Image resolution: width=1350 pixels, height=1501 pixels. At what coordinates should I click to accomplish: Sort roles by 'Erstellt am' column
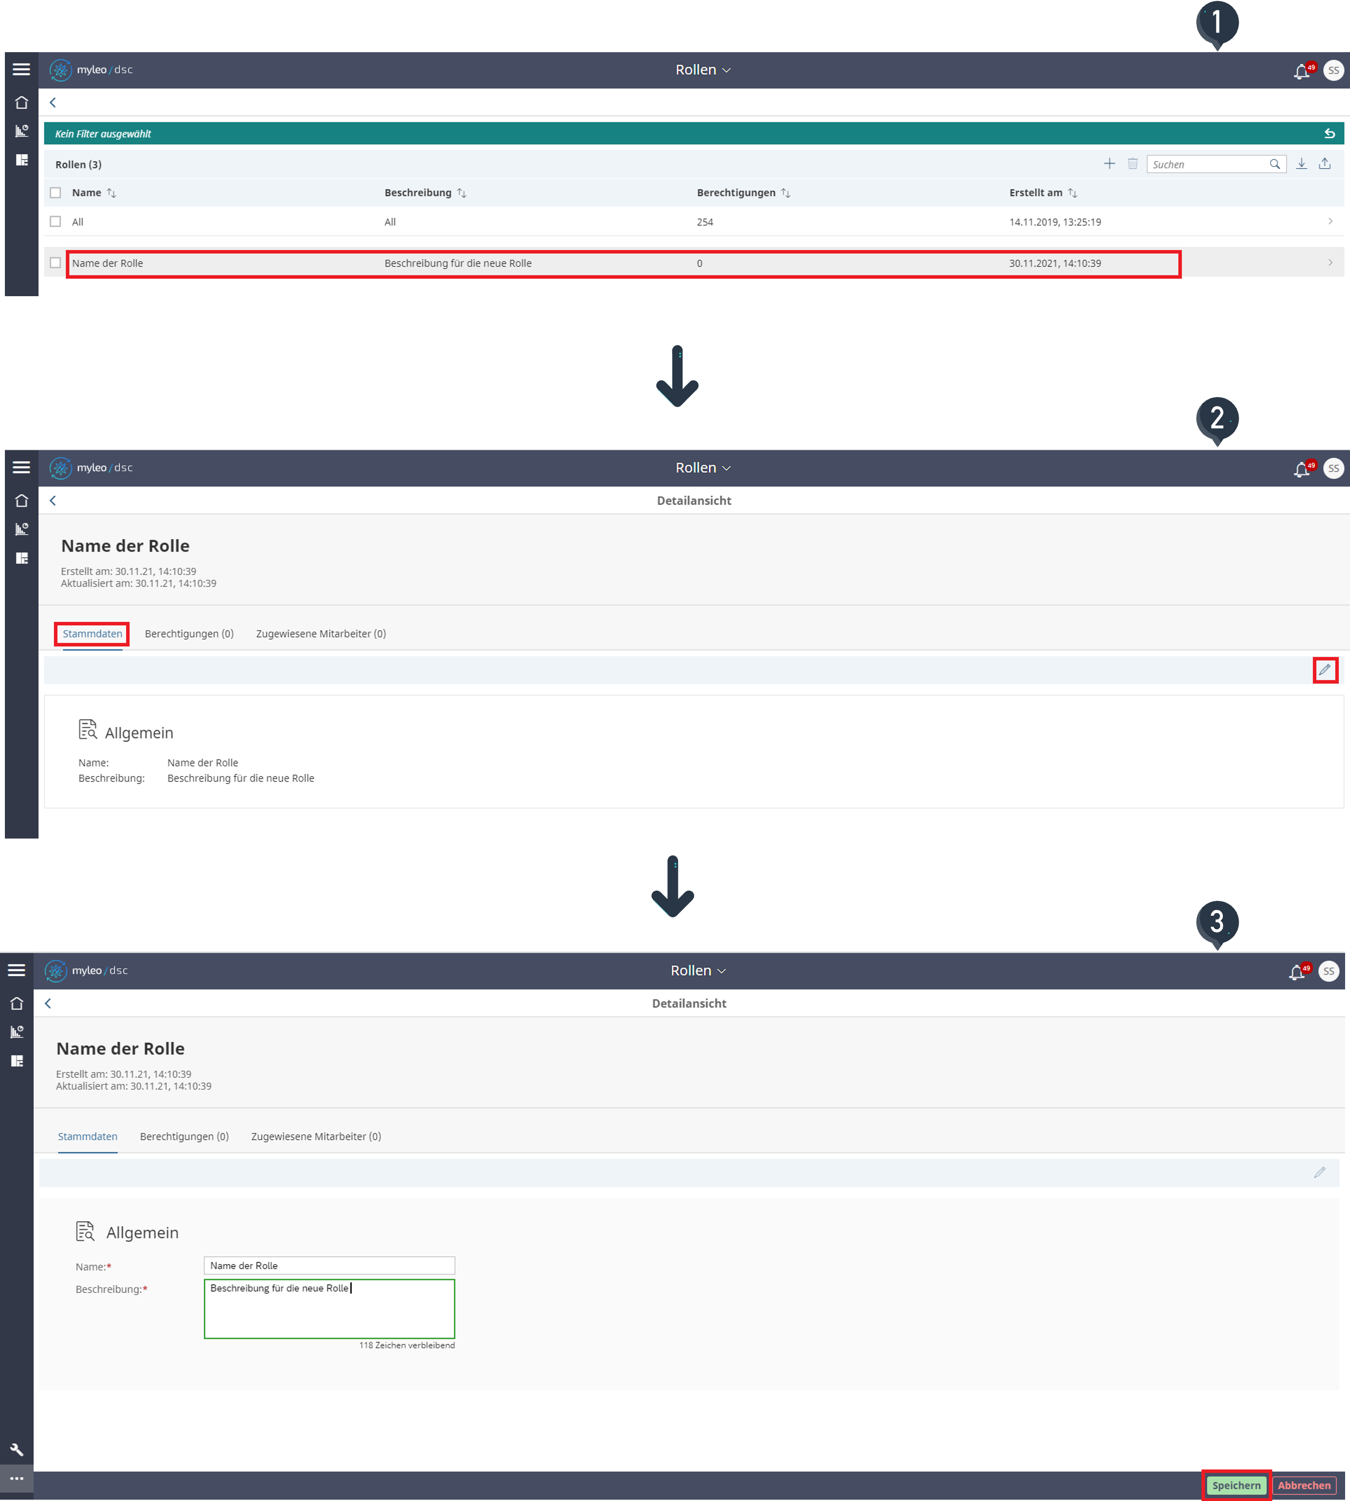coord(1073,193)
